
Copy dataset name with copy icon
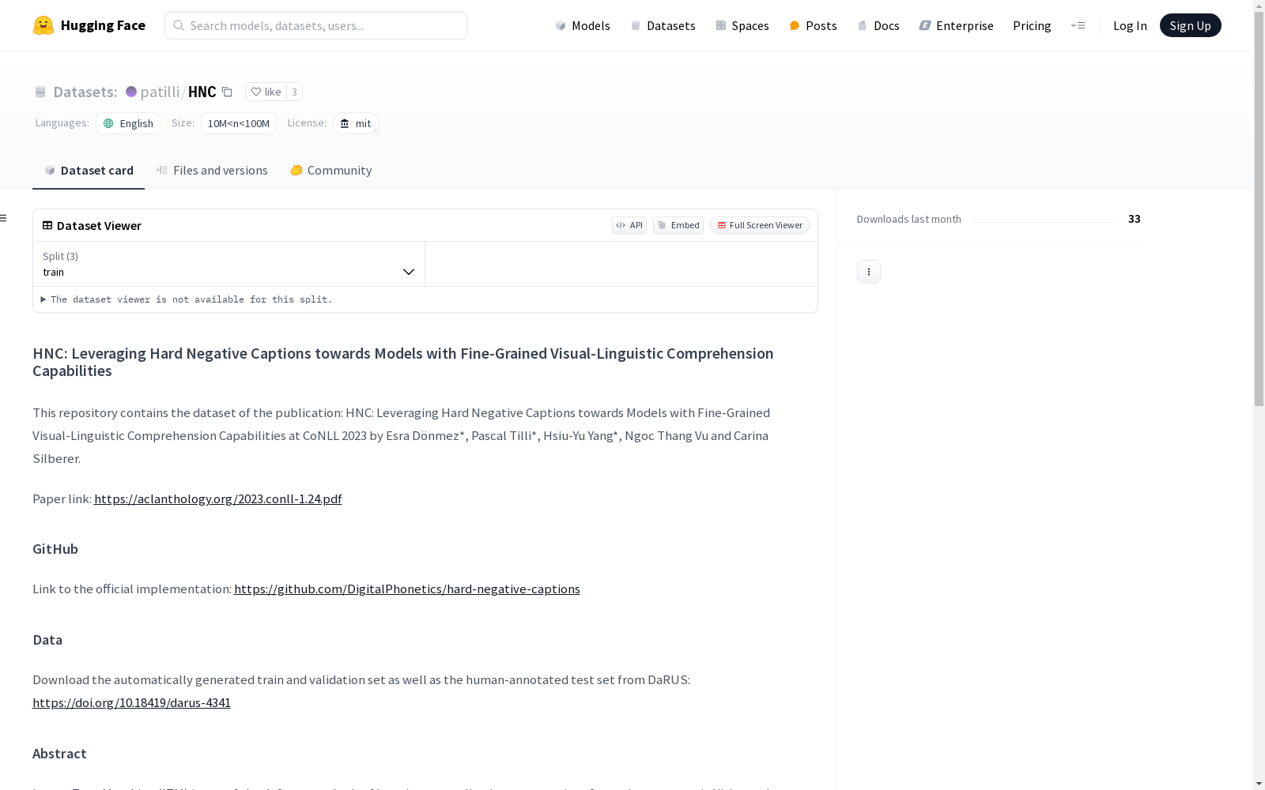coord(227,92)
